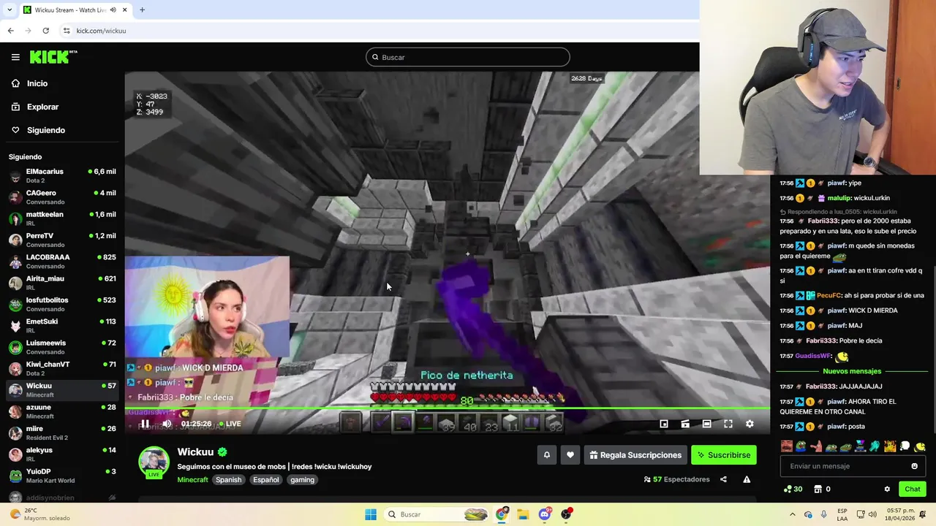Report the stream with warning icon
The width and height of the screenshot is (936, 526).
pos(747,479)
